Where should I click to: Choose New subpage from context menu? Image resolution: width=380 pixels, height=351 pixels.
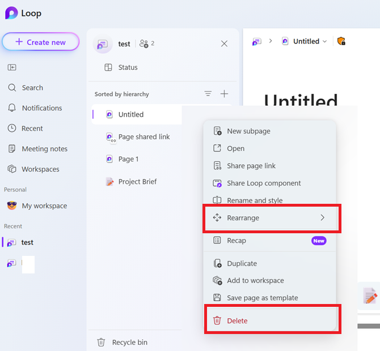(269, 131)
